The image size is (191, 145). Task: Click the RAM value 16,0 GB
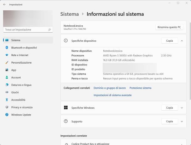coord(119,60)
